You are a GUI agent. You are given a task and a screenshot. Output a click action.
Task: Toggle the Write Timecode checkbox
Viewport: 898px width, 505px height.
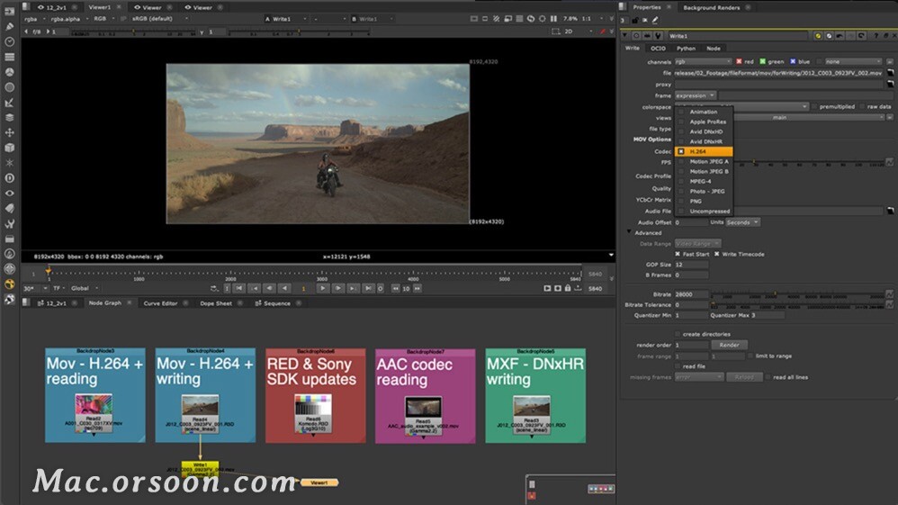coord(716,254)
